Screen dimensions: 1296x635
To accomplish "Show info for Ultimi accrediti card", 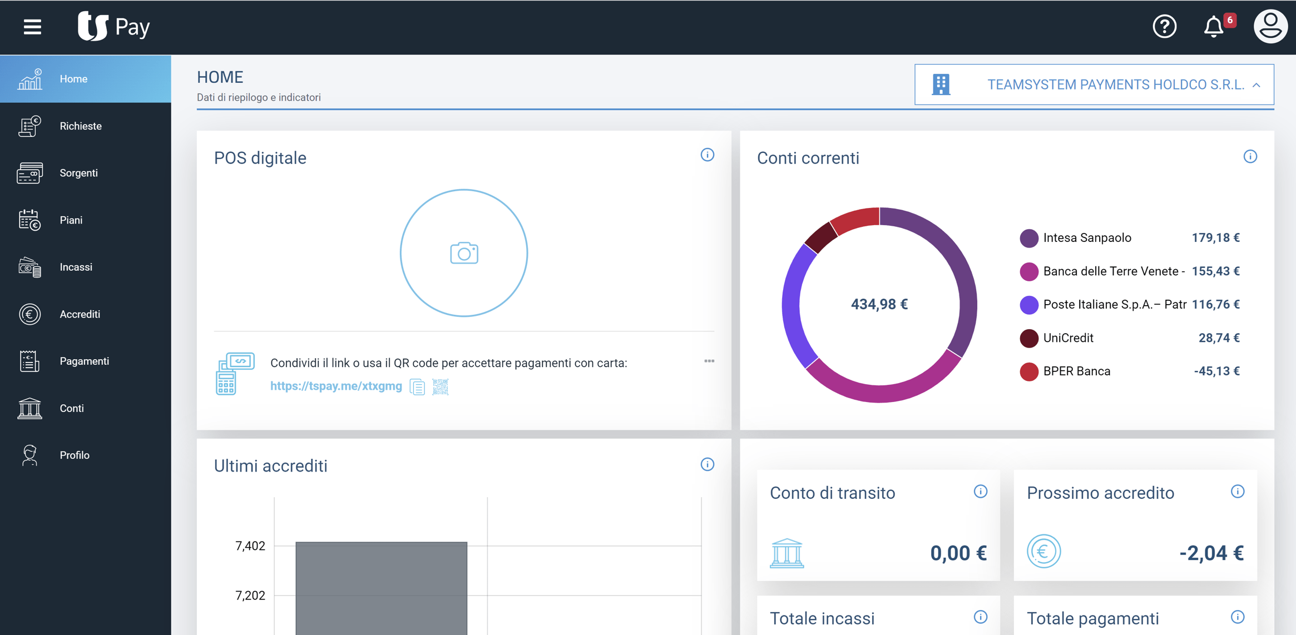I will [707, 464].
